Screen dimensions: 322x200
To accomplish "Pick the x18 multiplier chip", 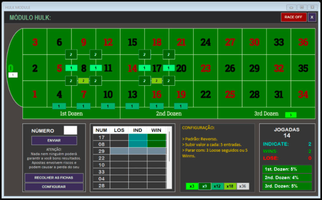I will pos(230,186).
